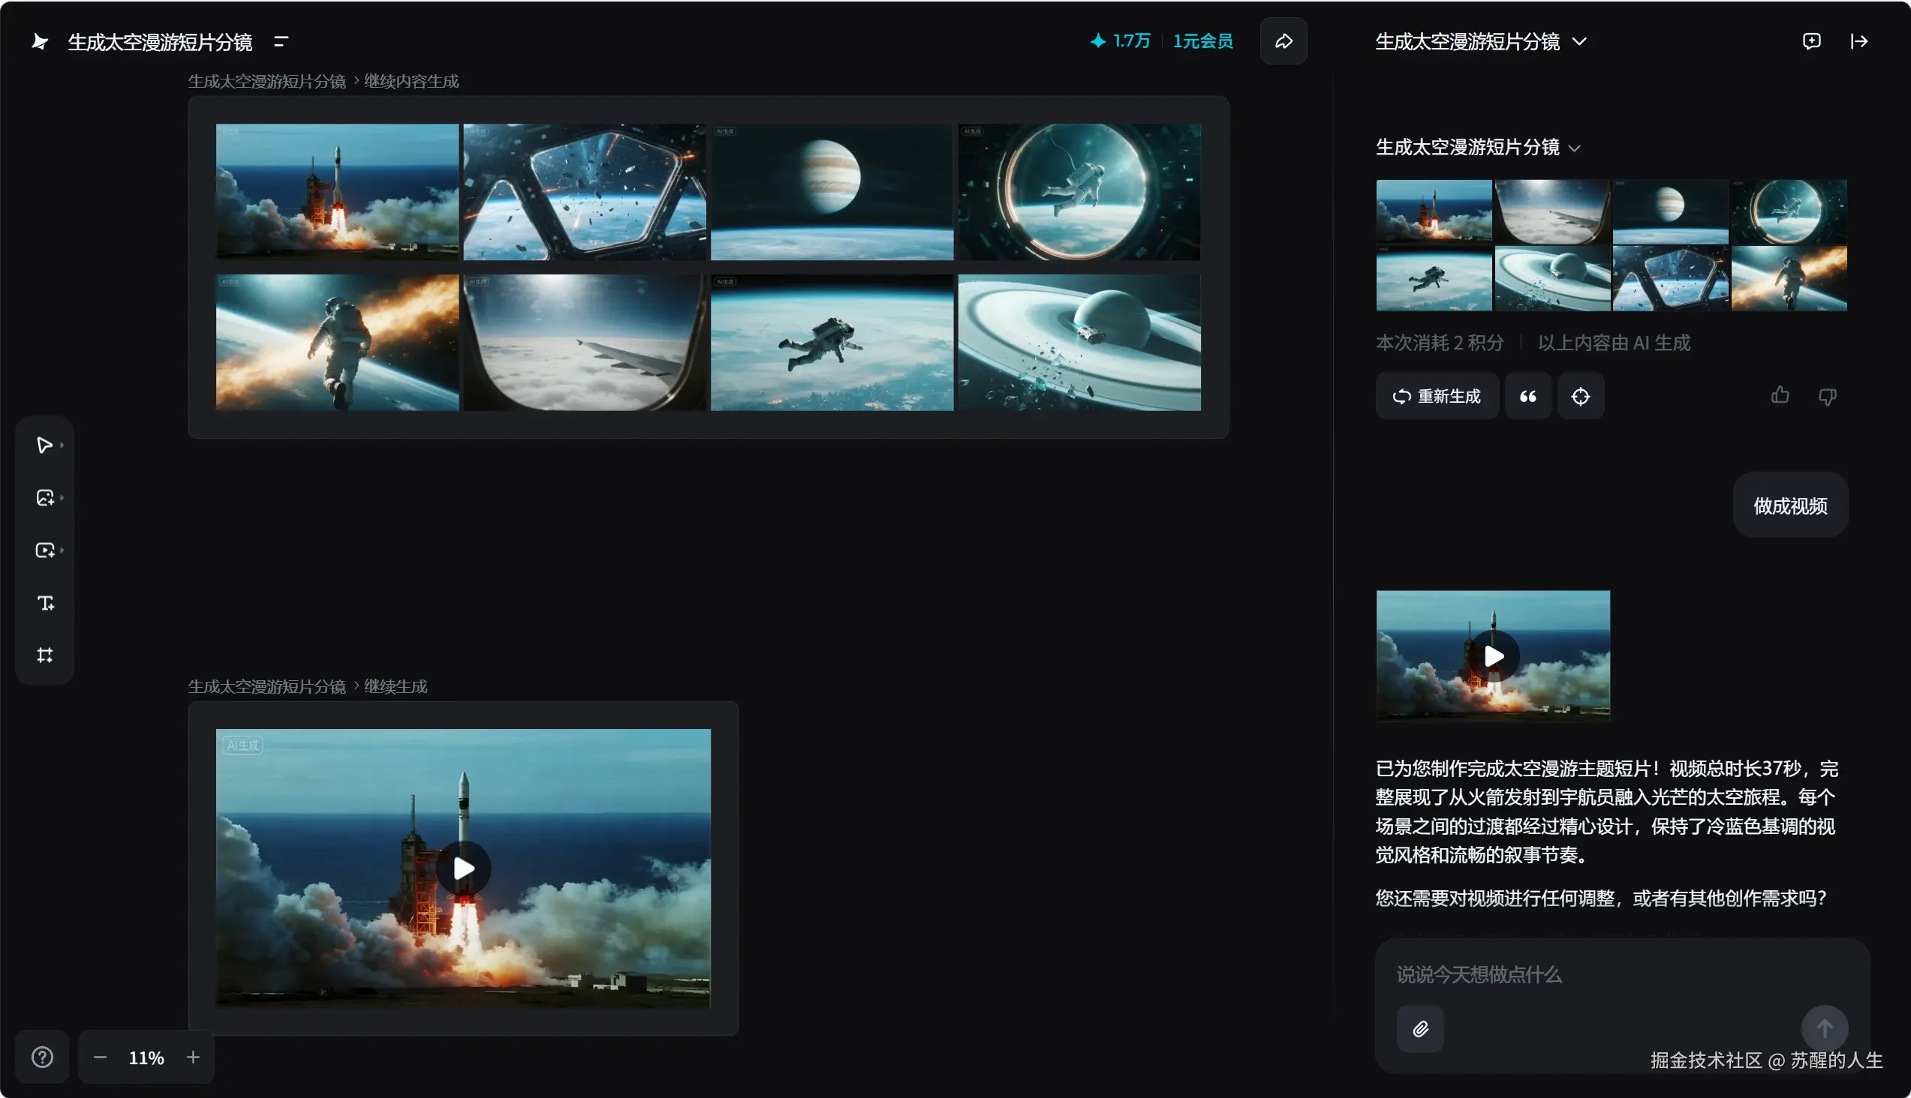The width and height of the screenshot is (1911, 1098).
Task: Expand the header conversation title dropdown
Action: point(1579,41)
